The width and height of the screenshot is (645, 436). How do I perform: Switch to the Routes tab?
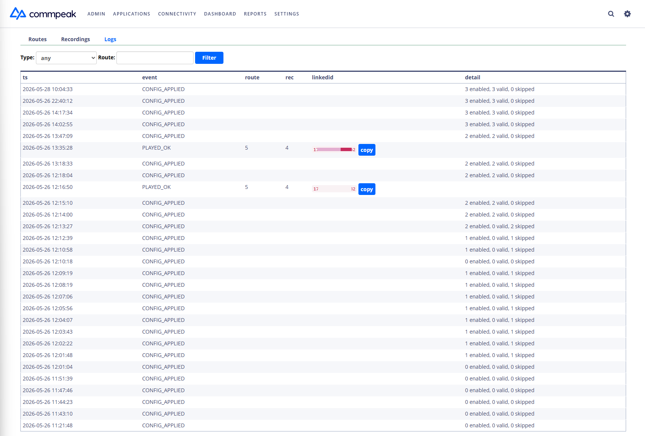(x=37, y=39)
